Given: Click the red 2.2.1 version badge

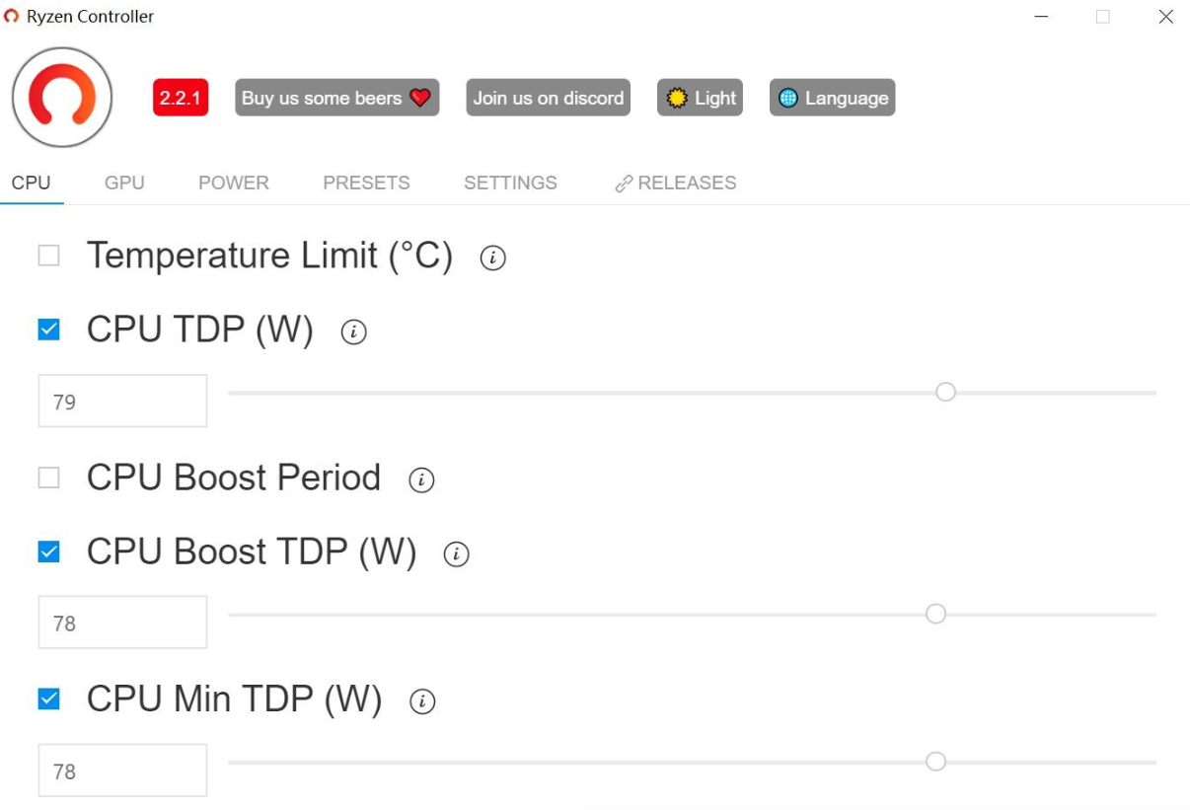Looking at the screenshot, I should [181, 98].
